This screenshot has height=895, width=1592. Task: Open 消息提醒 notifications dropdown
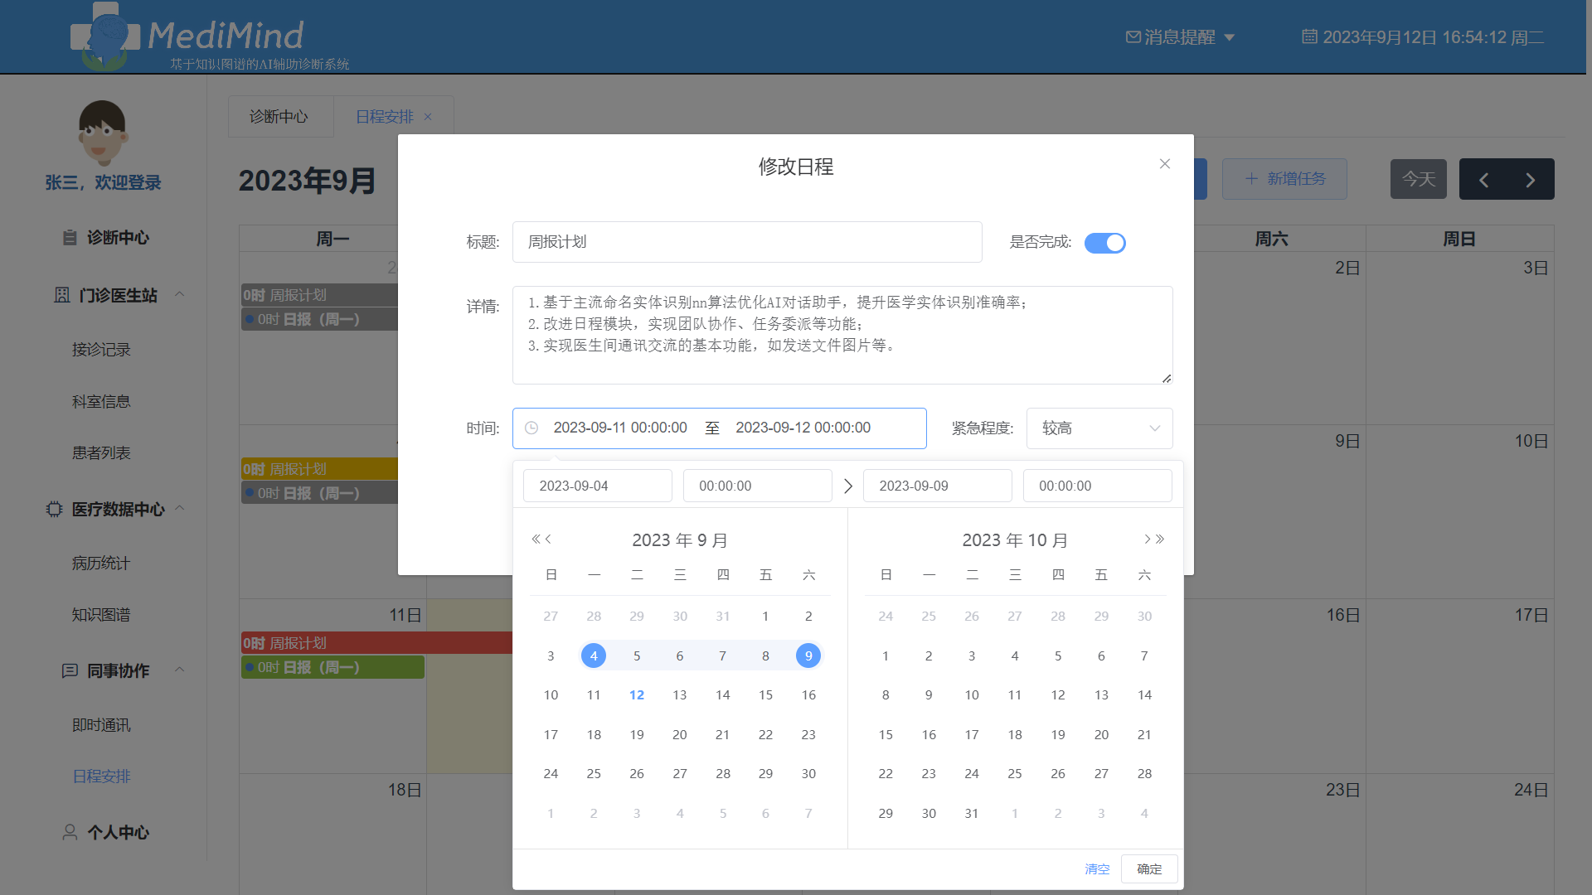(x=1181, y=37)
